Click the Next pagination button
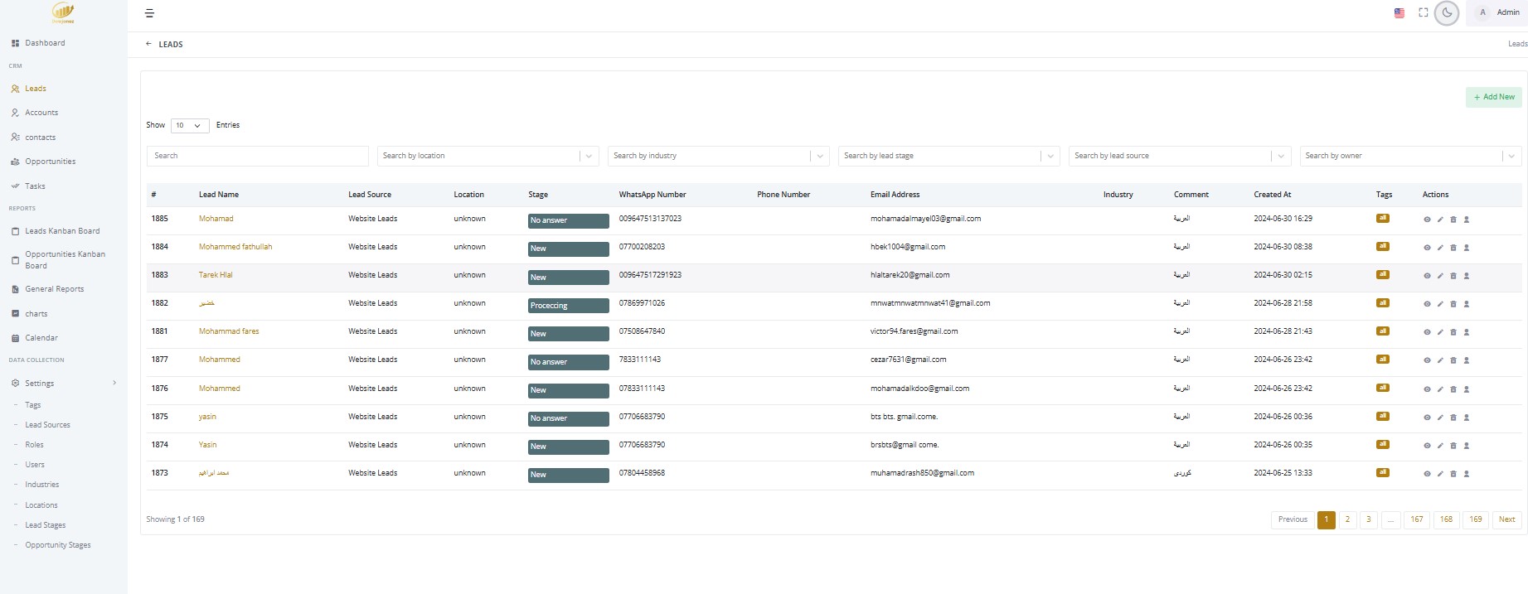Viewport: 1528px width, 594px height. 1506,519
